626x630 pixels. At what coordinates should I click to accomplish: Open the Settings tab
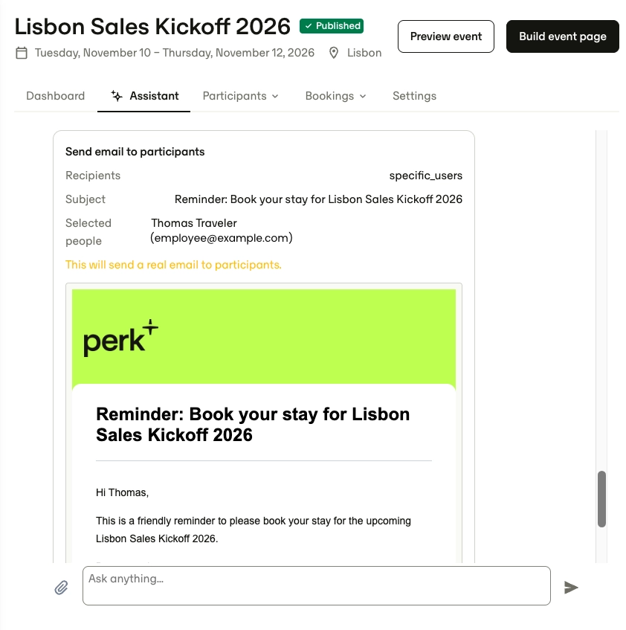(x=414, y=96)
